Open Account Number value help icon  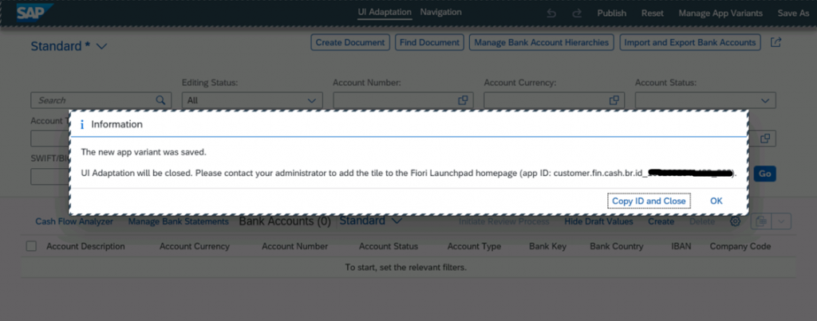pyautogui.click(x=463, y=100)
